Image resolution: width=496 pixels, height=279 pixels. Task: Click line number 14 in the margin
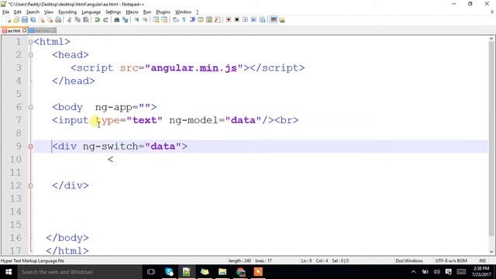tap(15, 212)
